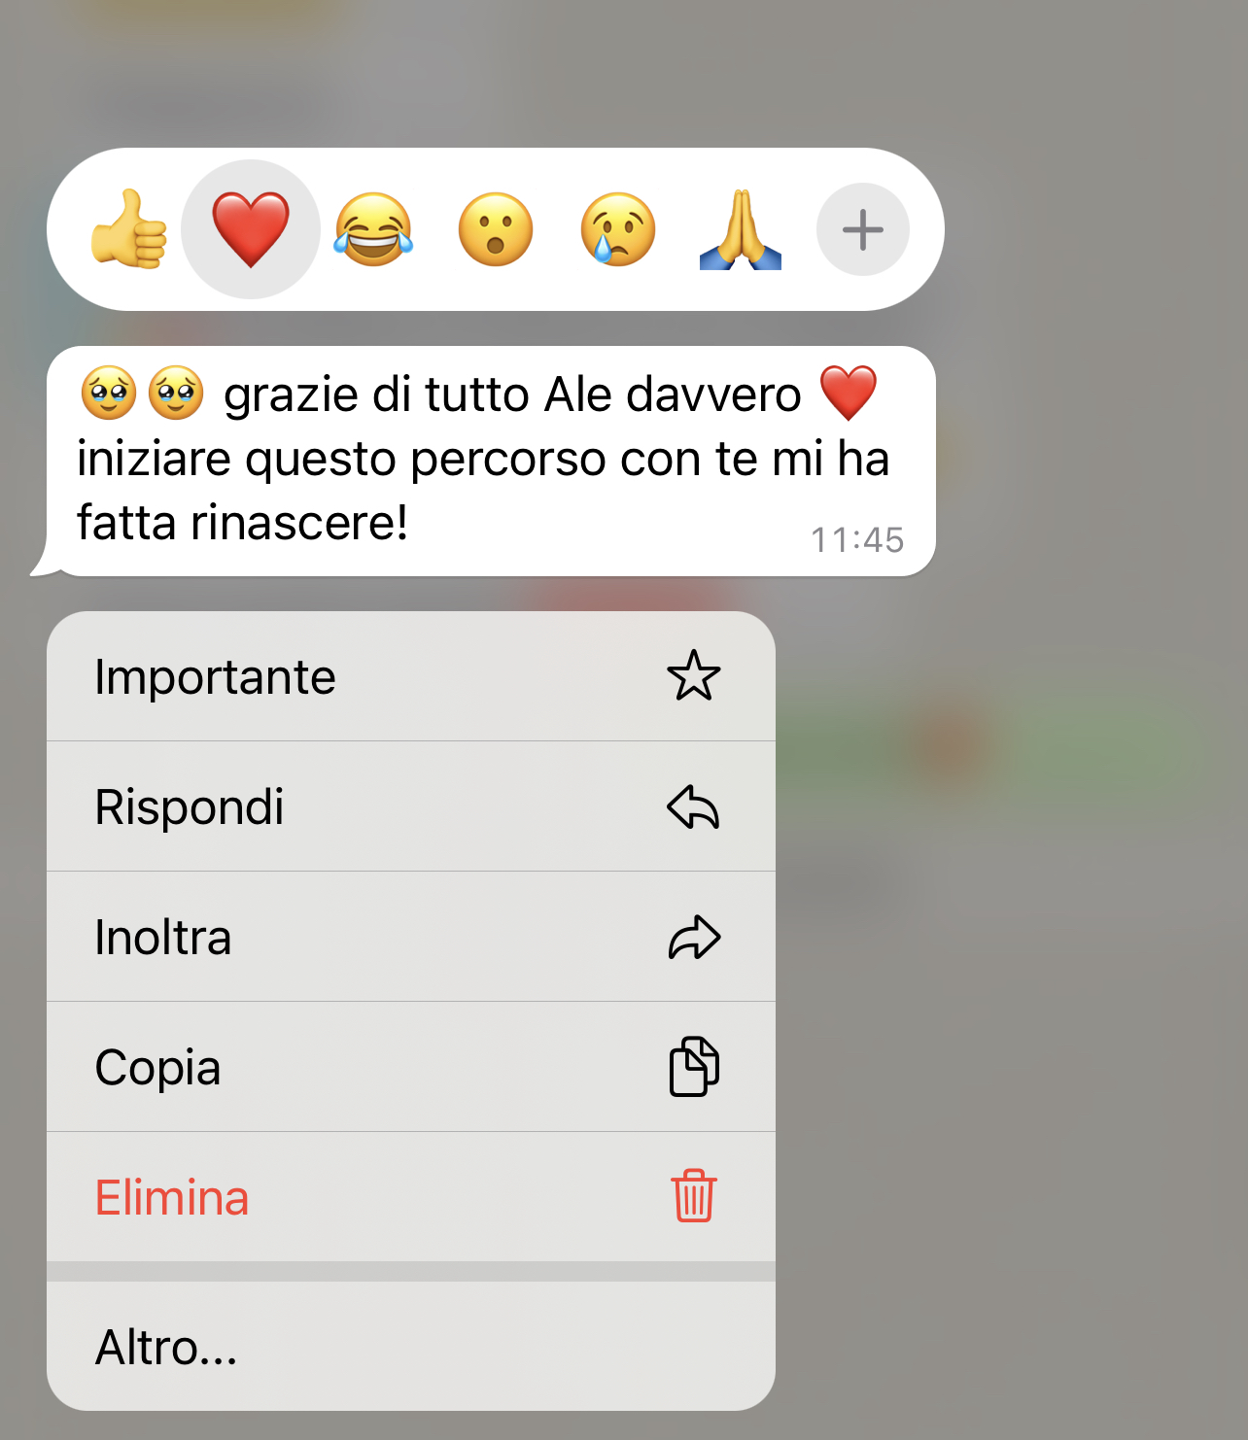
Task: Pick the praying hands reaction
Action: (x=741, y=229)
